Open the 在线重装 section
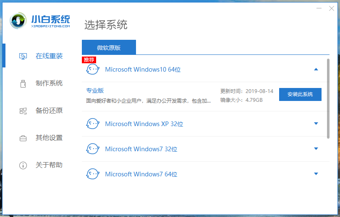 (49, 56)
